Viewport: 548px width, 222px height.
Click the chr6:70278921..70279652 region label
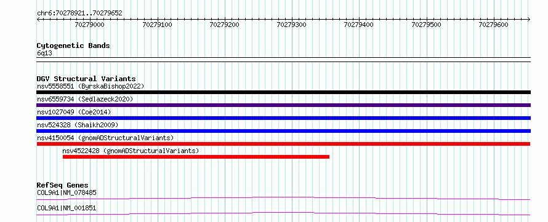coord(79,13)
